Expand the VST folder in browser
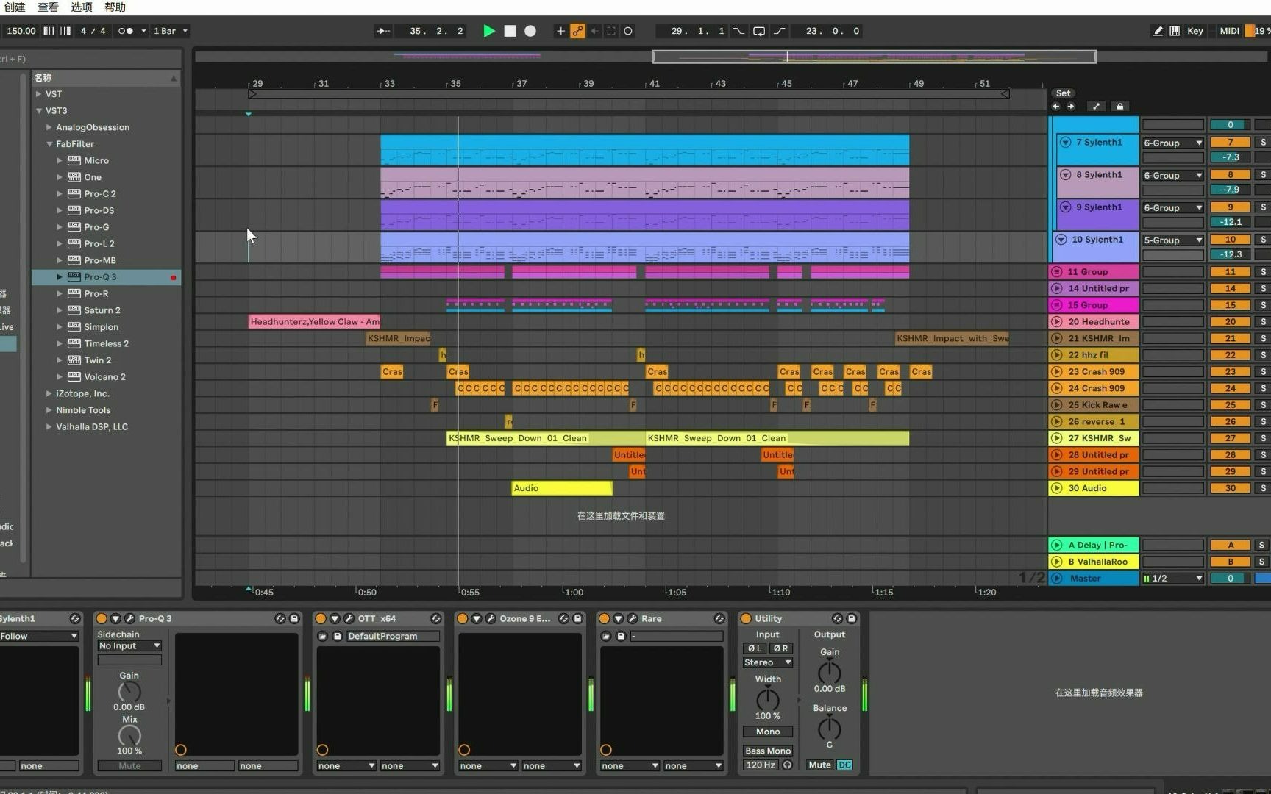This screenshot has width=1271, height=794. point(38,94)
